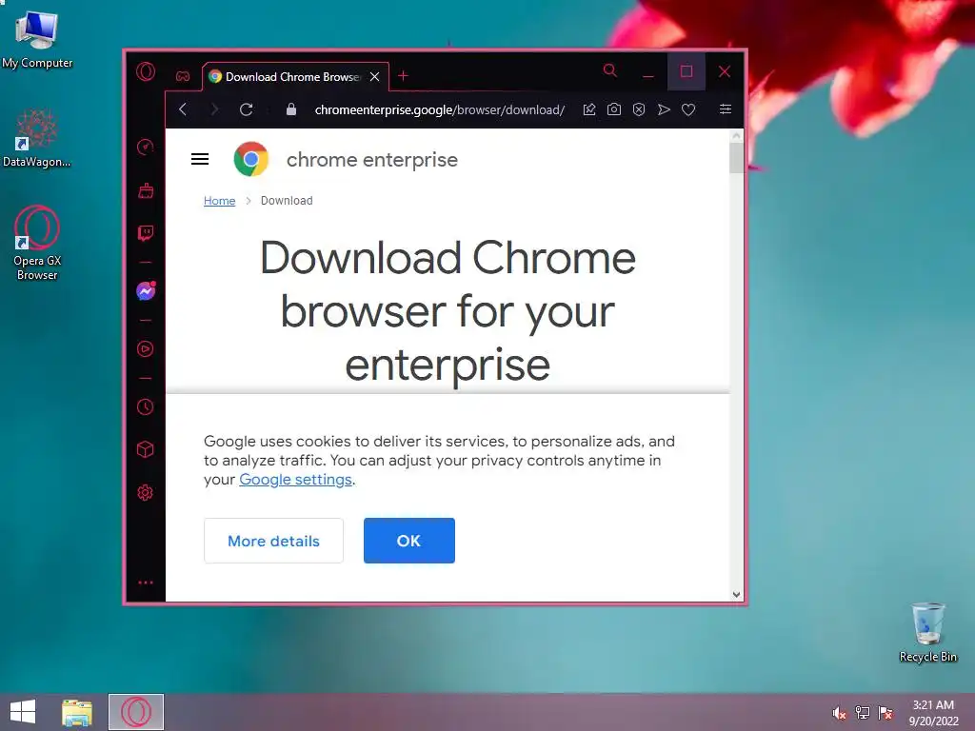Viewport: 975px width, 731px height.
Task: Close the Download Chrome Browser tab
Action: 374,76
